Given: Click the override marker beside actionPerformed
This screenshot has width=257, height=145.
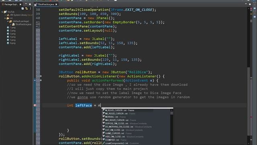Looking at the screenshot, I should [35, 81].
